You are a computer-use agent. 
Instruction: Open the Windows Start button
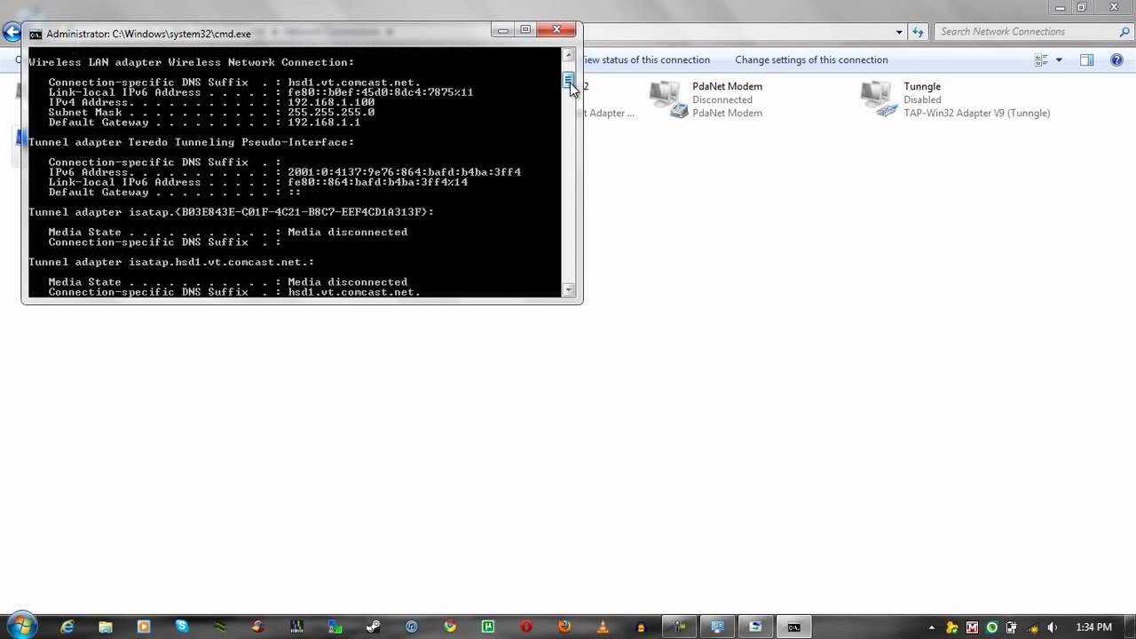(x=21, y=626)
